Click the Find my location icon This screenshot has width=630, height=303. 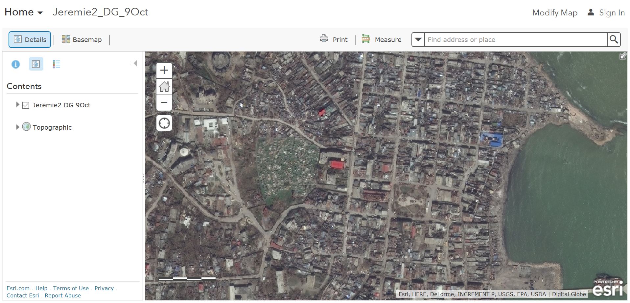[164, 123]
